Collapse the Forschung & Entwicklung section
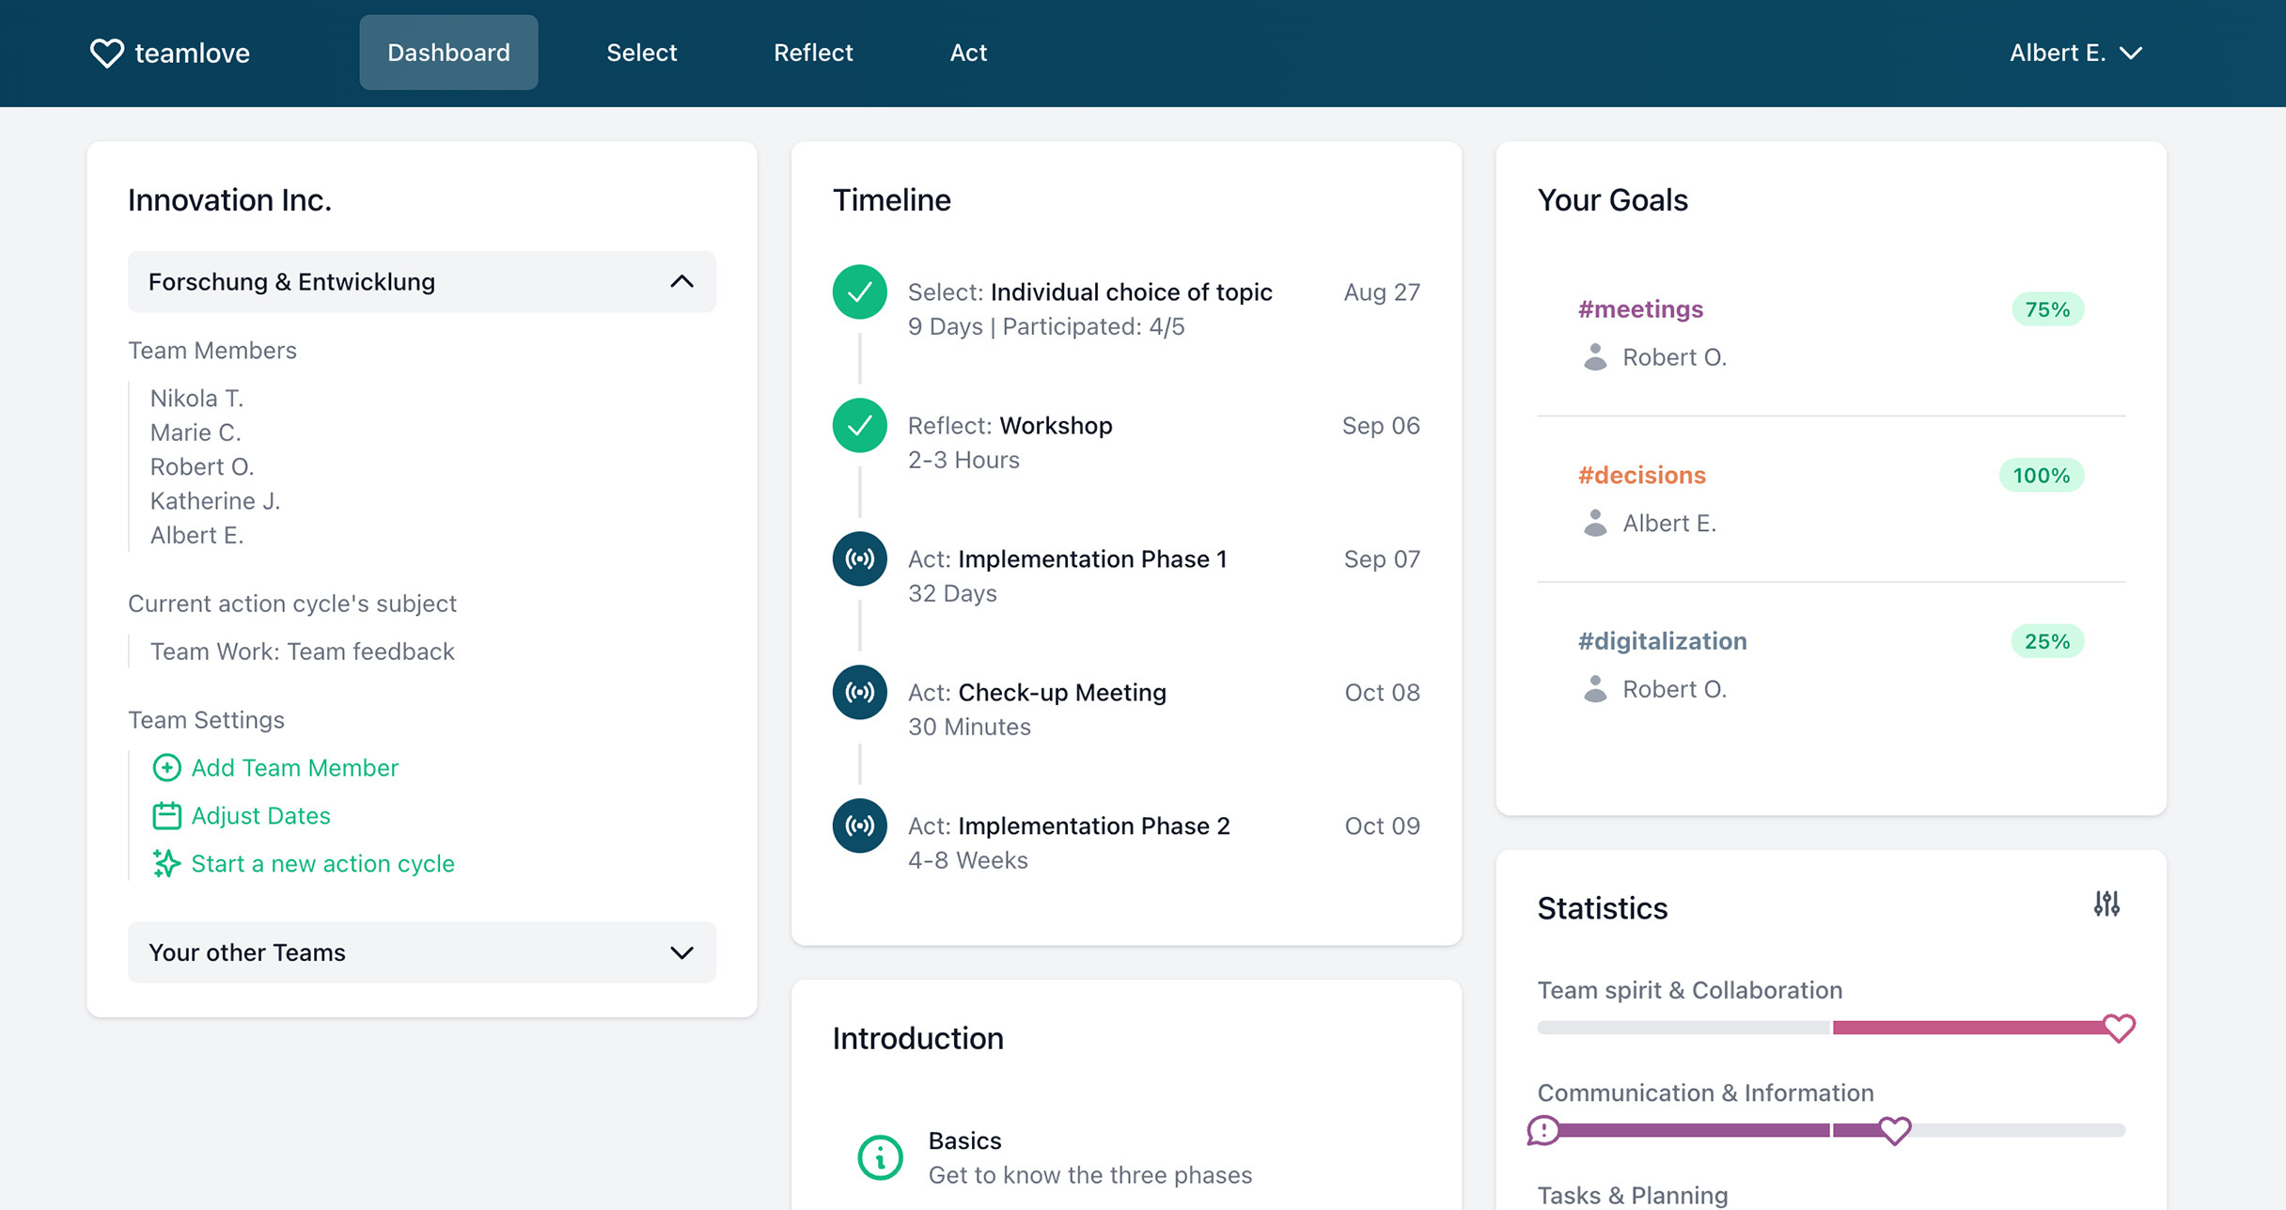Image resolution: width=2286 pixels, height=1210 pixels. point(681,281)
